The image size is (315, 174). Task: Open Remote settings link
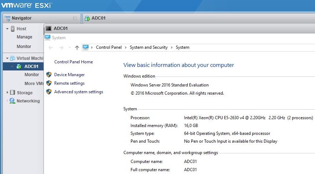(x=69, y=83)
